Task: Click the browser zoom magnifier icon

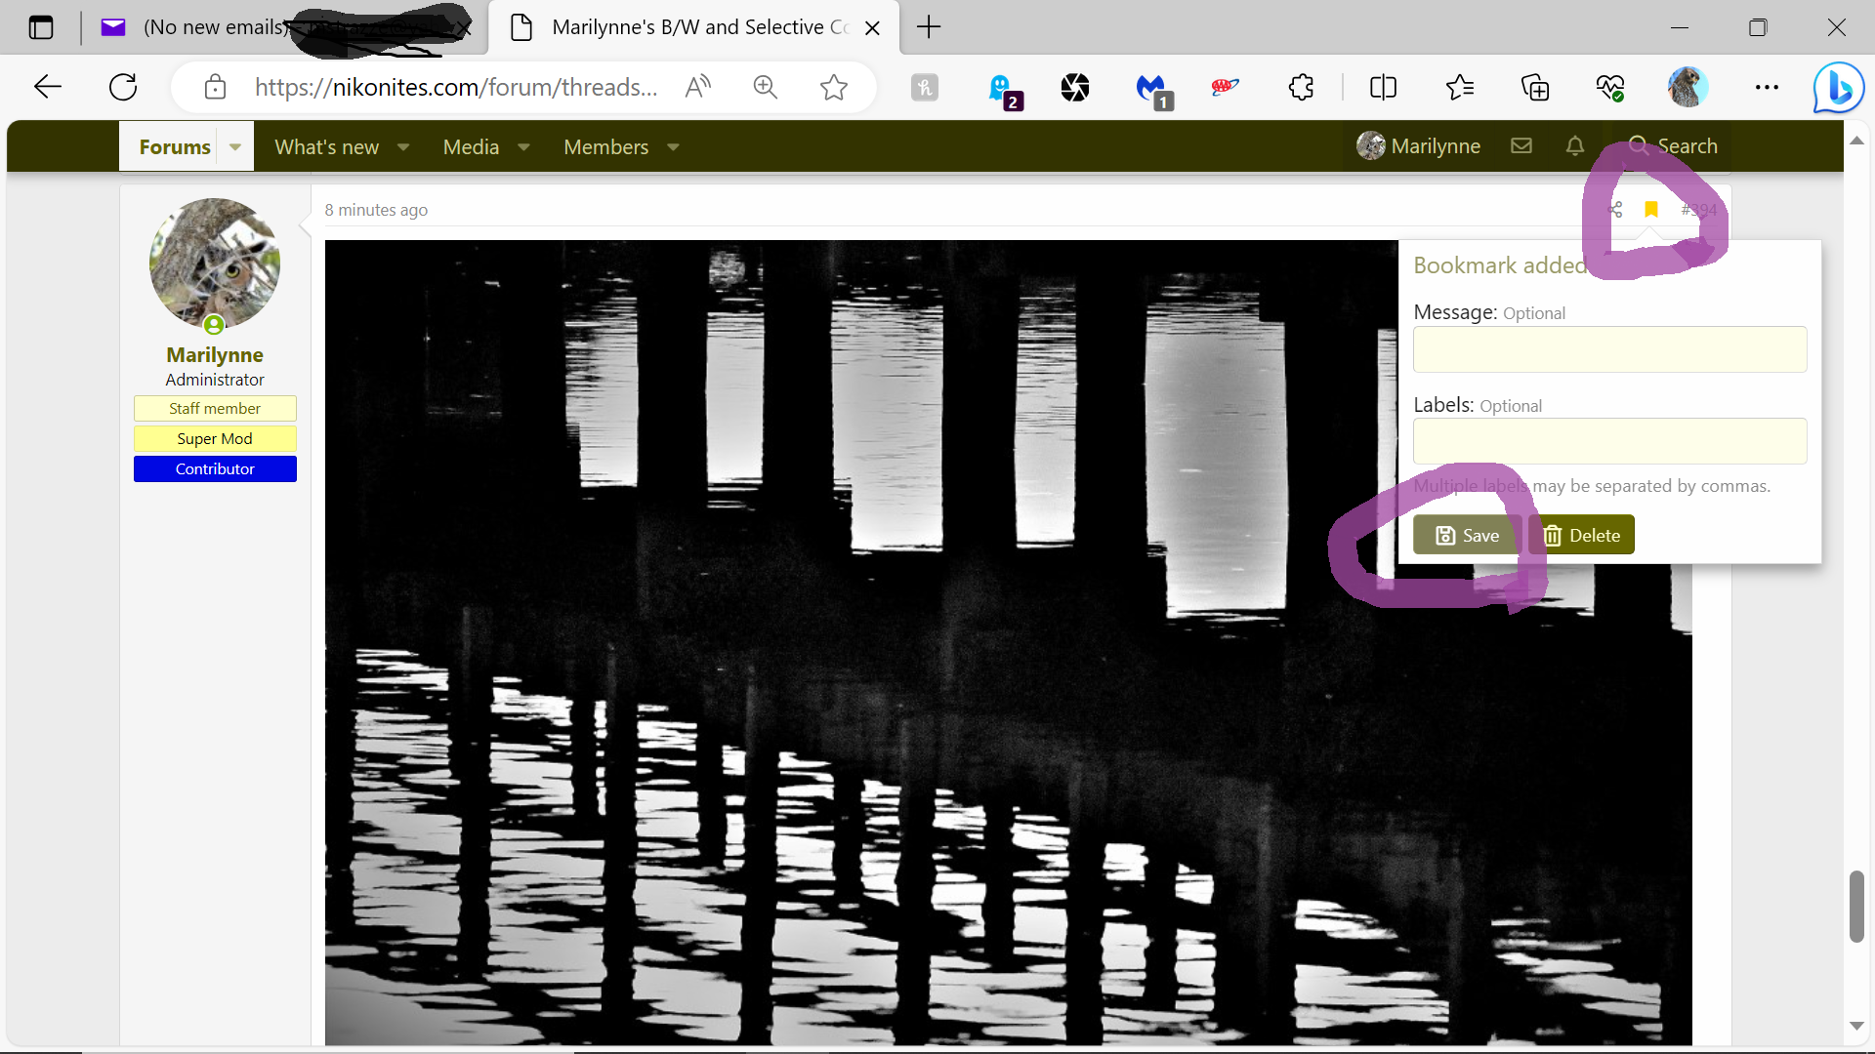Action: click(x=766, y=88)
